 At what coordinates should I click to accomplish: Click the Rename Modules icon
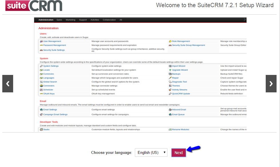click(170, 130)
